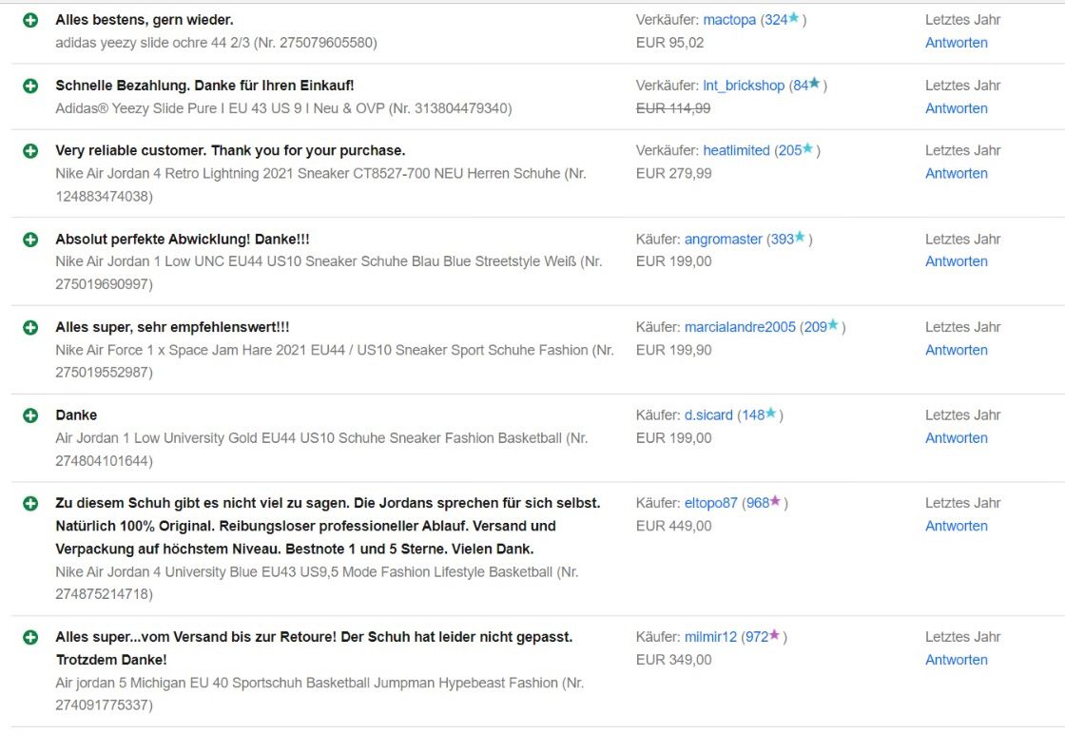Click green plus icon next to "Very reliable customer"
Viewport: 1065px width, 733px height.
coord(30,150)
